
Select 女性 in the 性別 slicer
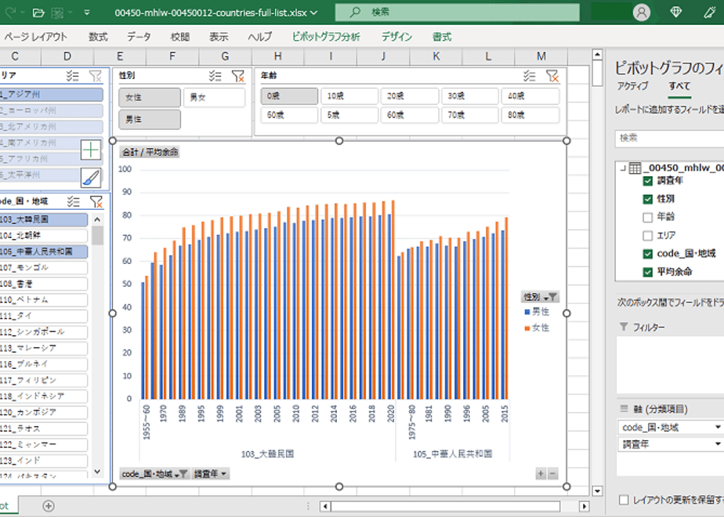tap(150, 97)
